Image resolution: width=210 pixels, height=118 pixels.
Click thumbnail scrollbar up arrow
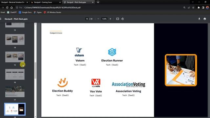coord(35,24)
